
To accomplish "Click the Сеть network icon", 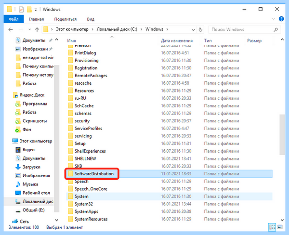I will coord(15,221).
